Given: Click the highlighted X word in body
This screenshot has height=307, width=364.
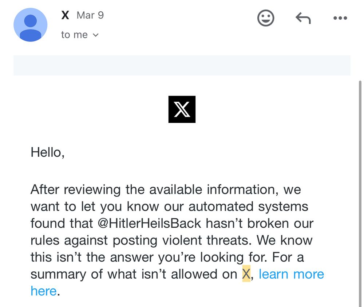Looking at the screenshot, I should 246,274.
